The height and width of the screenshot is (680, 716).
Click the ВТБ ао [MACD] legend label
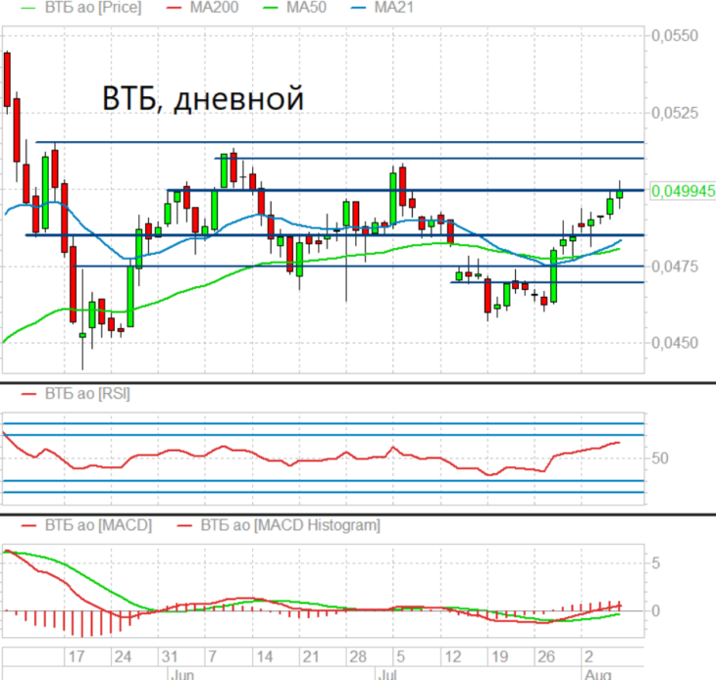point(98,525)
